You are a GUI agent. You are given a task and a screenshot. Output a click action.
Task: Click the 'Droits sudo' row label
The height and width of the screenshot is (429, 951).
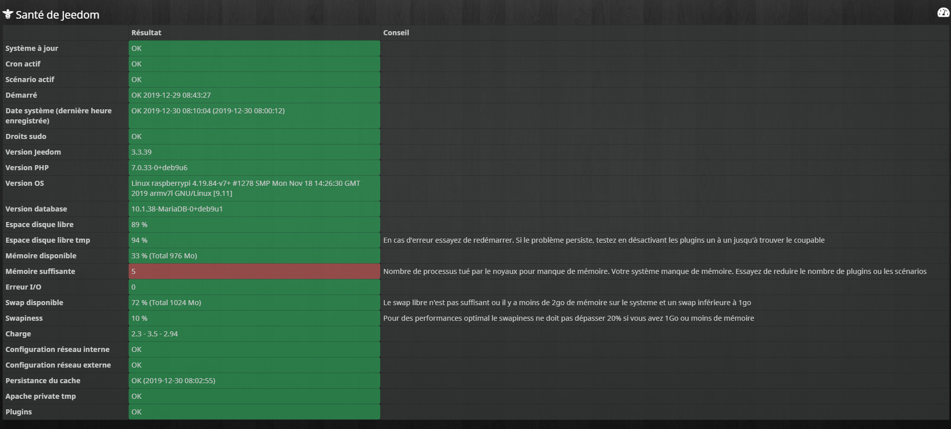[26, 136]
